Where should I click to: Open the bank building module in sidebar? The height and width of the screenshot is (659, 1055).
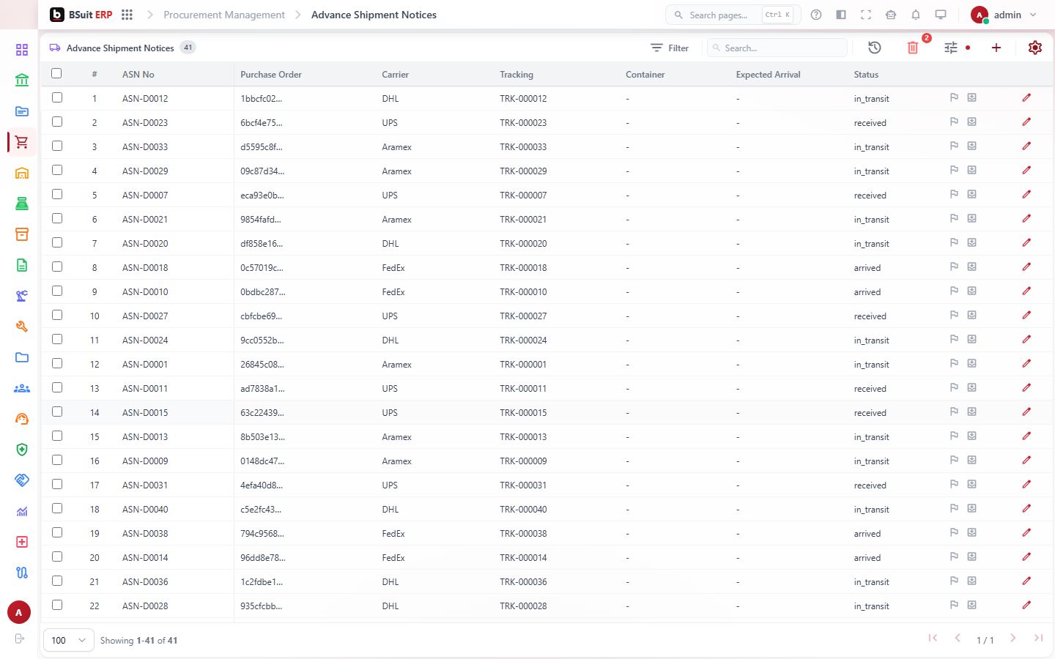tap(22, 81)
